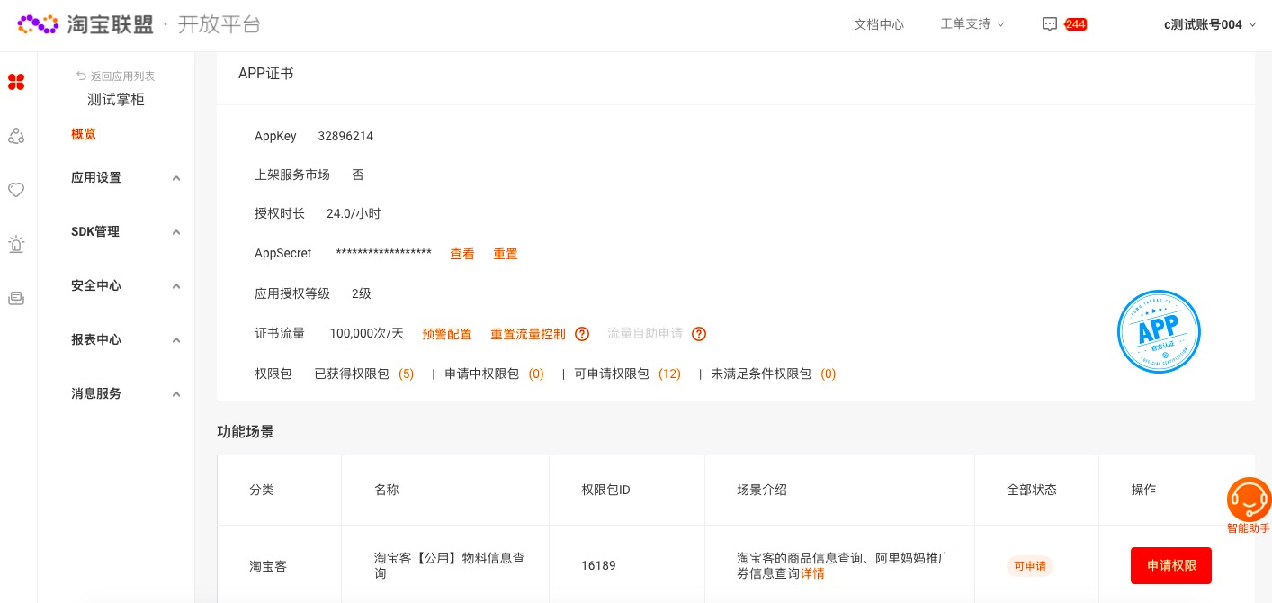Open the 244 unread notifications badge
This screenshot has height=603, width=1272.
click(x=1075, y=24)
